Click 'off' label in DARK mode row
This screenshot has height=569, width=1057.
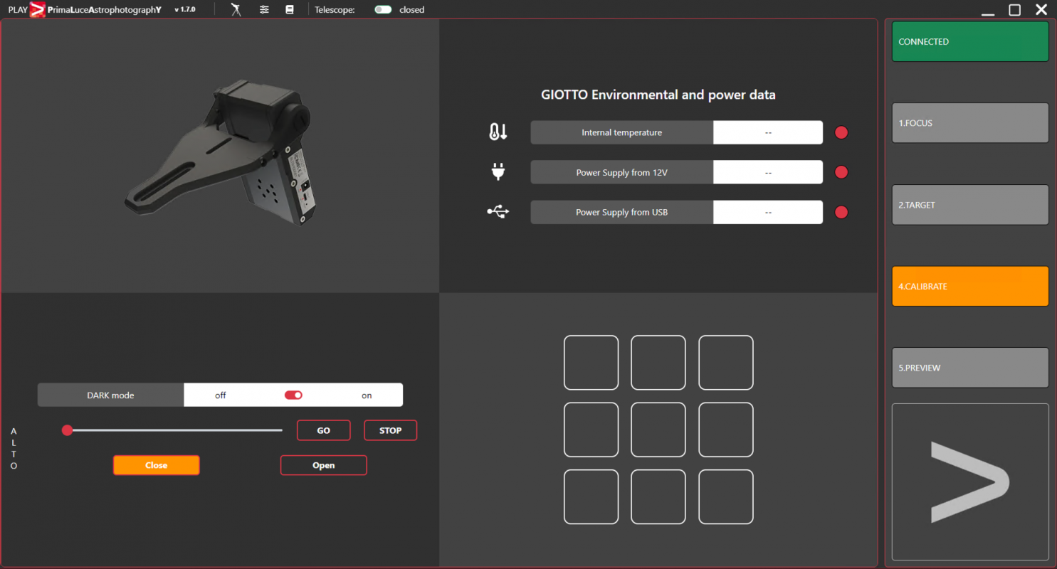221,395
